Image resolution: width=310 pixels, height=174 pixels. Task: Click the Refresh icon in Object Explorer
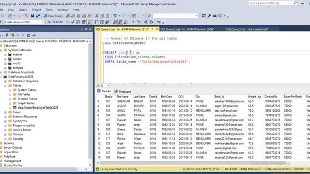pos(29,35)
